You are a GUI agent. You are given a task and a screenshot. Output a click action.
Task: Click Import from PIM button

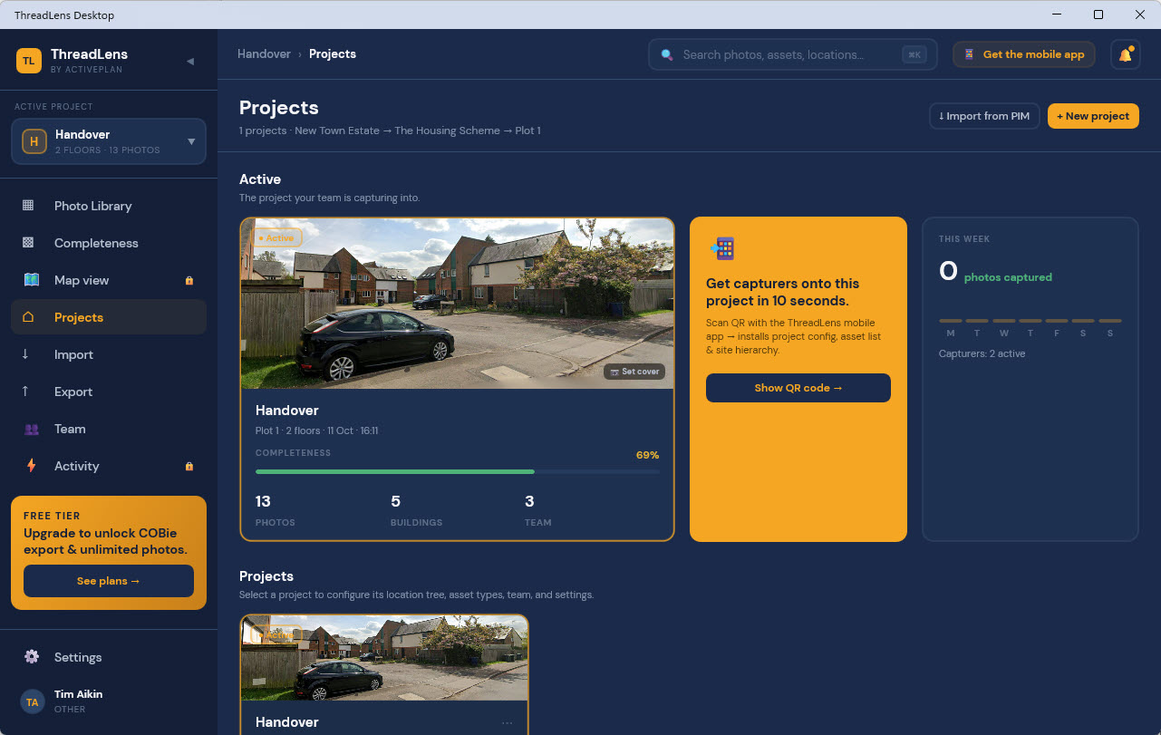pos(984,116)
